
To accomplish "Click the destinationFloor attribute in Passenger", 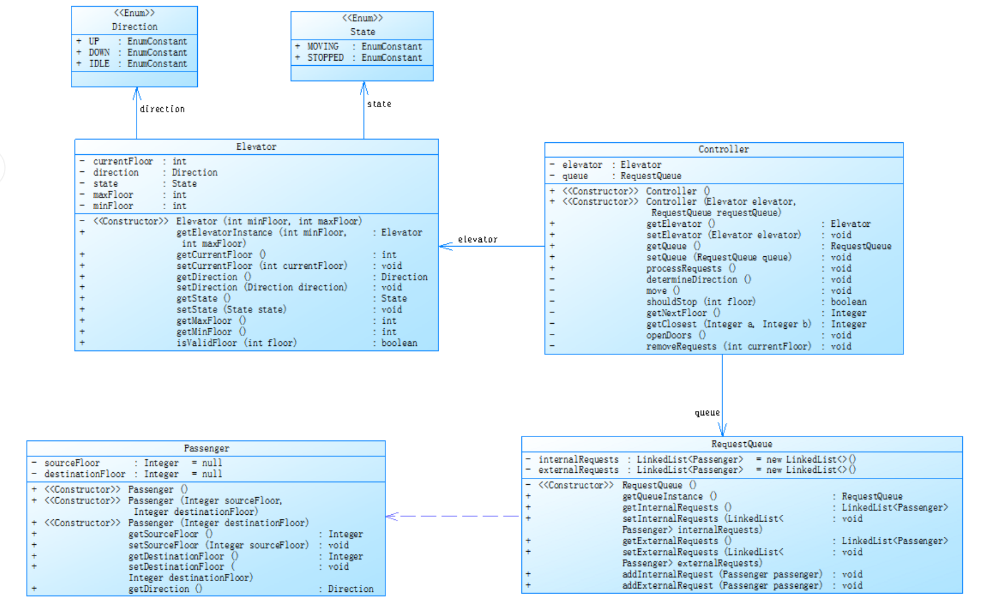I will click(126, 474).
